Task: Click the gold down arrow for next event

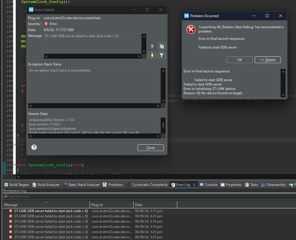Action: [152, 55]
